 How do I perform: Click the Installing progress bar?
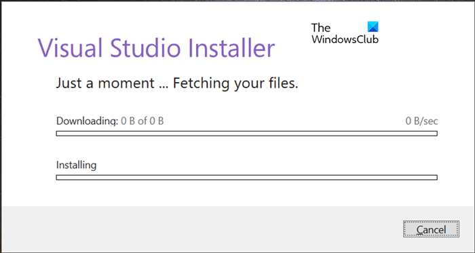point(246,177)
